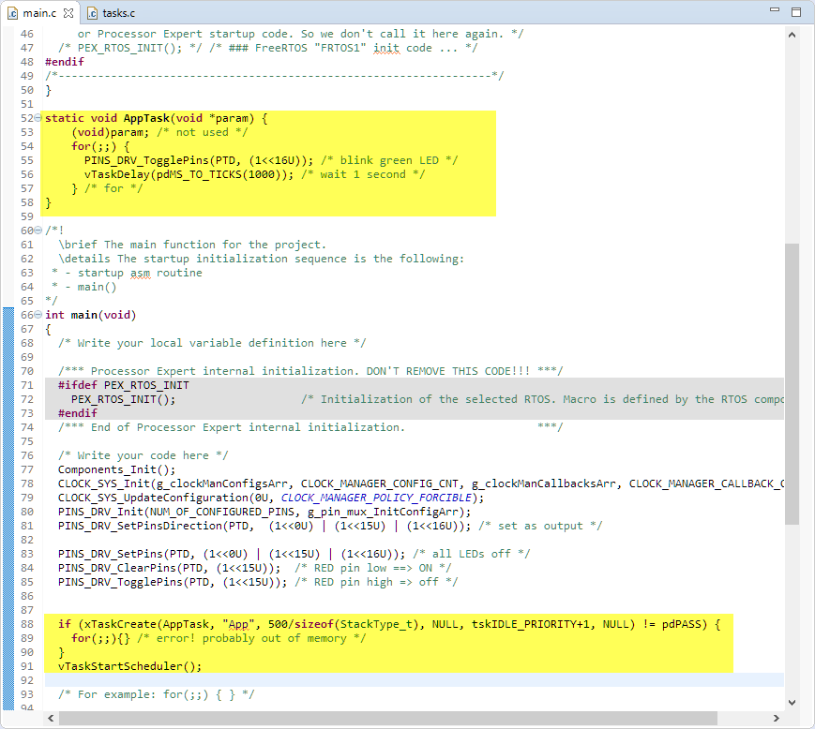Click the main.c file icon in tab
The image size is (815, 729).
pos(13,13)
